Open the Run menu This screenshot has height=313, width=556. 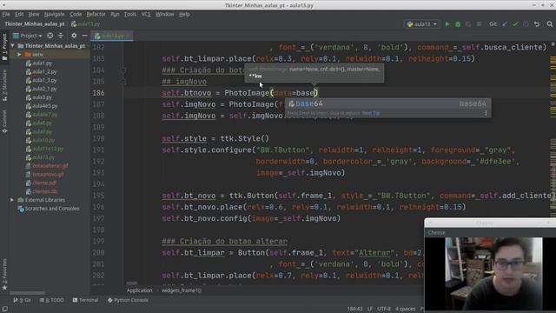pos(115,14)
